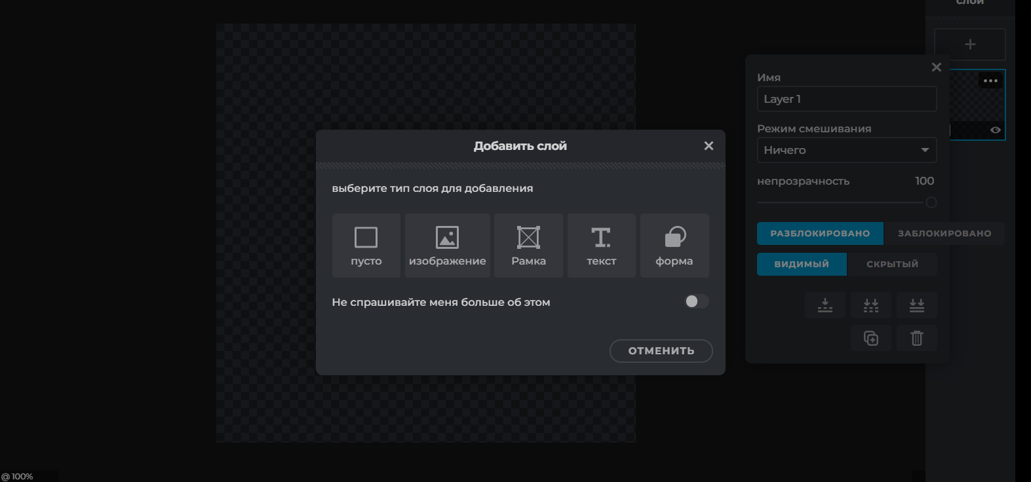Click the add layer plus button

pos(970,45)
